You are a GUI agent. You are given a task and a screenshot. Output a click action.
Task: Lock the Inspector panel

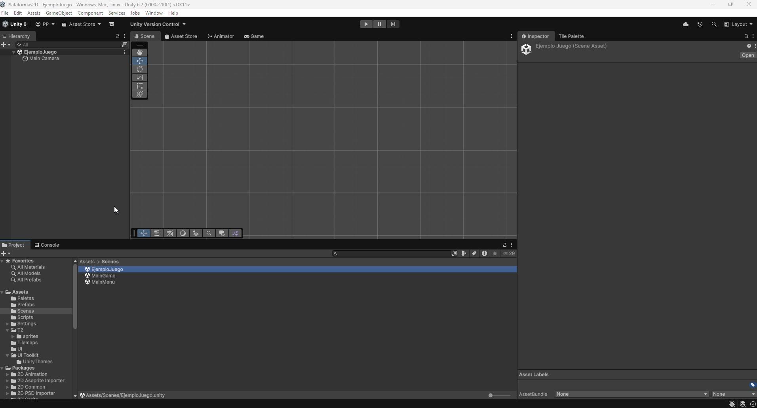click(746, 36)
